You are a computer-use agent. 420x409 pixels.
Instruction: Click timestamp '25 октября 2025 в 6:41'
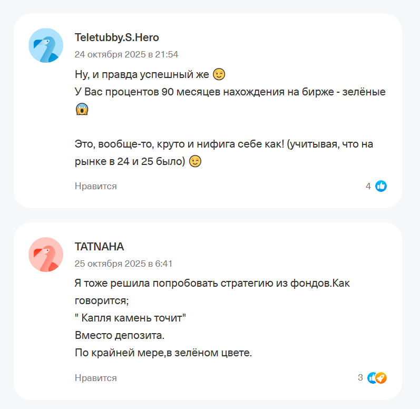pyautogui.click(x=123, y=264)
